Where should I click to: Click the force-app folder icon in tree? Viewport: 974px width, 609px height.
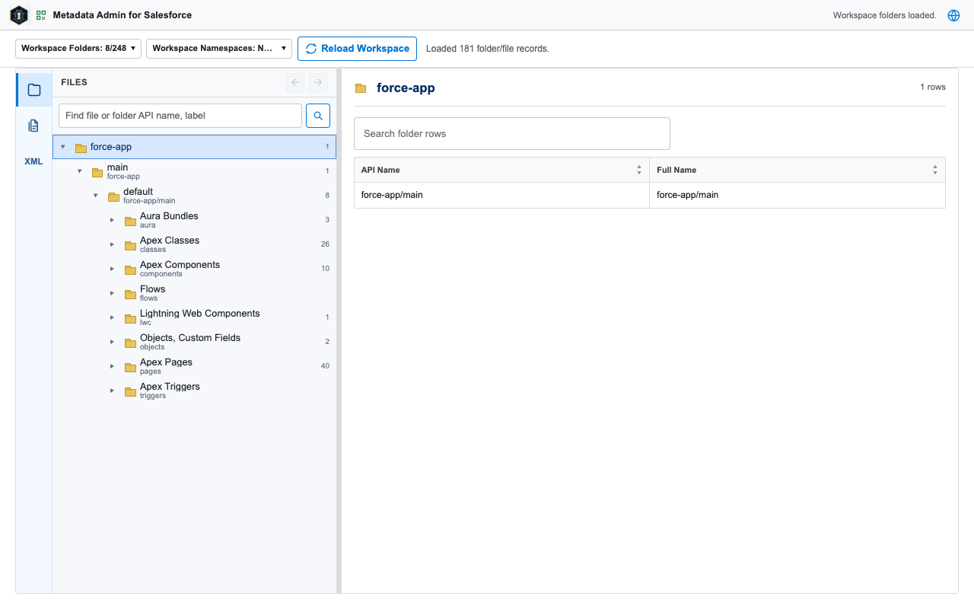click(x=81, y=148)
